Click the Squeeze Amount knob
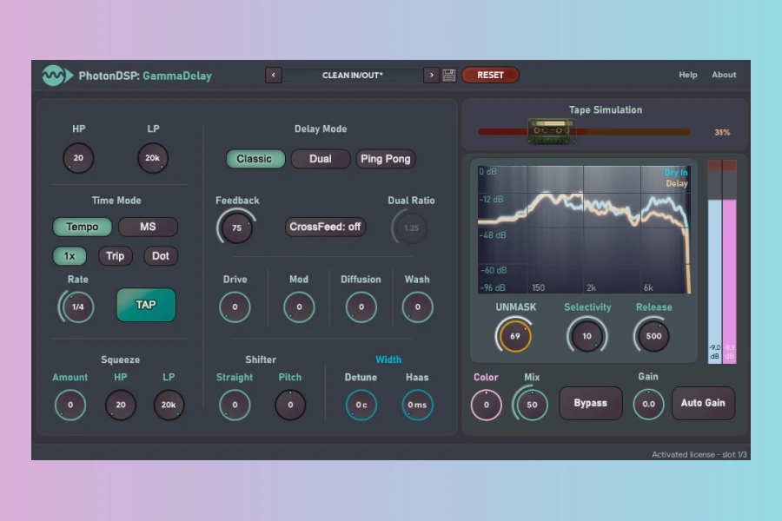The image size is (782, 521). [x=70, y=405]
